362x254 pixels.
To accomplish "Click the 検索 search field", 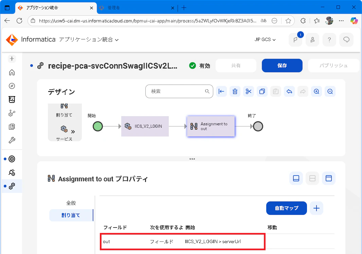I will (179, 91).
